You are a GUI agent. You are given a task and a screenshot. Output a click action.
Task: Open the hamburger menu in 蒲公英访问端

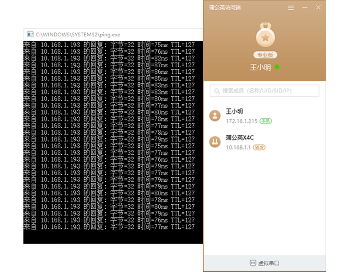(x=291, y=8)
